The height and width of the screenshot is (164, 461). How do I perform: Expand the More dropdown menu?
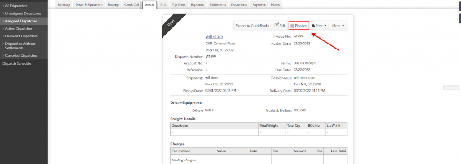pos(338,26)
